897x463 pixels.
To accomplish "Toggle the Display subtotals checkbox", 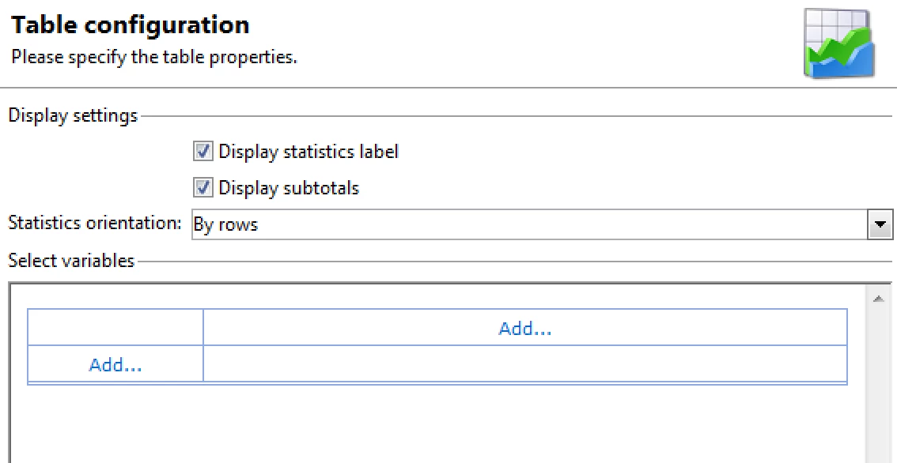I will (203, 188).
